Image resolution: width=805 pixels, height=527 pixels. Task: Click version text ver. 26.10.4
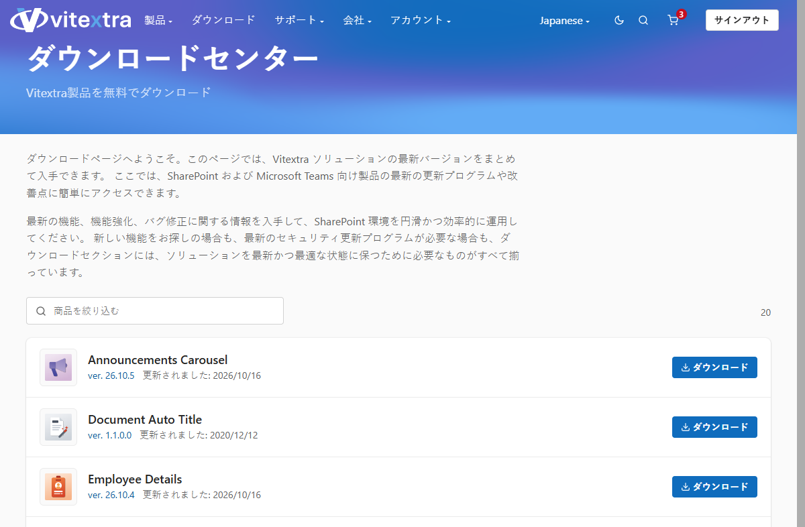pyautogui.click(x=111, y=495)
